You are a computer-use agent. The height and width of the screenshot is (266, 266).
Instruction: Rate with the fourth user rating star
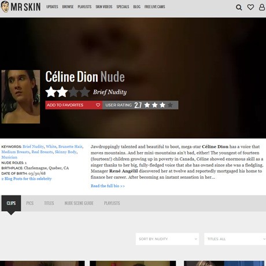pyautogui.click(x=170, y=105)
